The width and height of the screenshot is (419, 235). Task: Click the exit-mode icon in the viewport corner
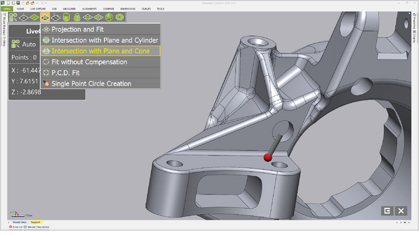click(x=387, y=211)
